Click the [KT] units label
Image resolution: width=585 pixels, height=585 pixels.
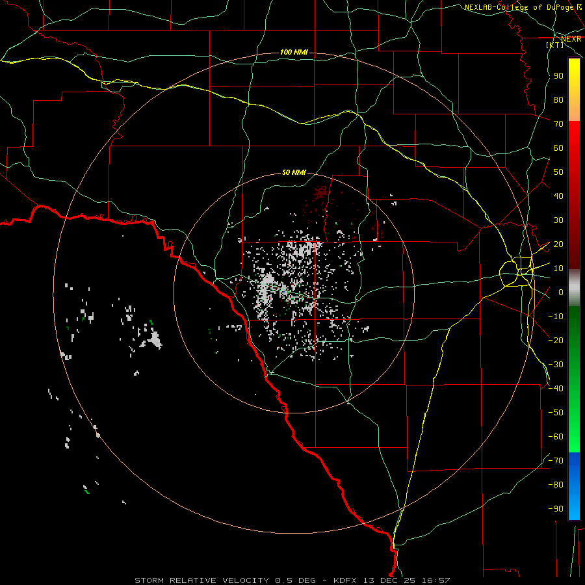coord(555,45)
